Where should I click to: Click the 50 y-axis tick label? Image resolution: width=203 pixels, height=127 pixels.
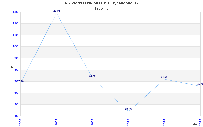[x=16, y=104]
